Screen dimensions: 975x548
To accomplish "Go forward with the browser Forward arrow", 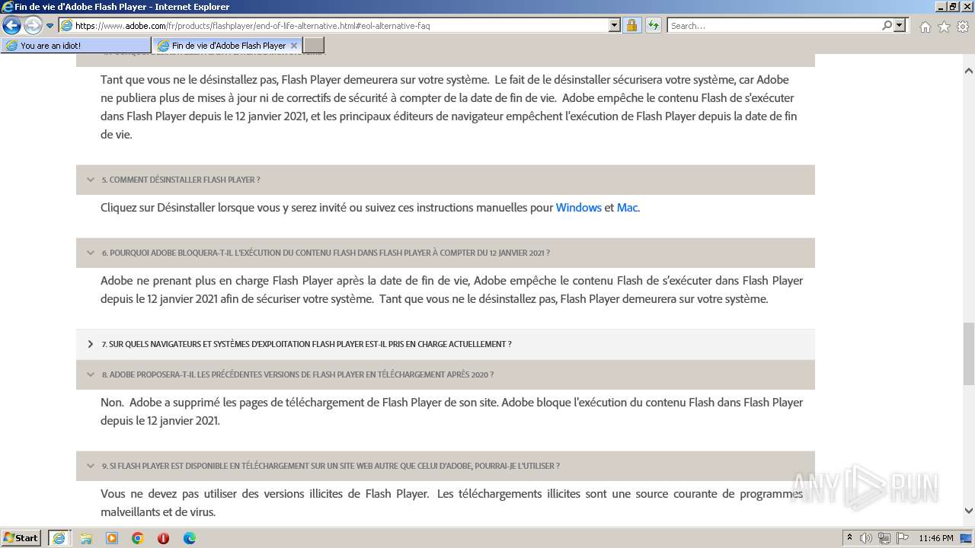I will [33, 26].
